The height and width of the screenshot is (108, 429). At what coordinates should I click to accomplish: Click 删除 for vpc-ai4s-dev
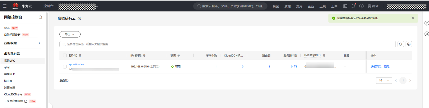(x=387, y=67)
